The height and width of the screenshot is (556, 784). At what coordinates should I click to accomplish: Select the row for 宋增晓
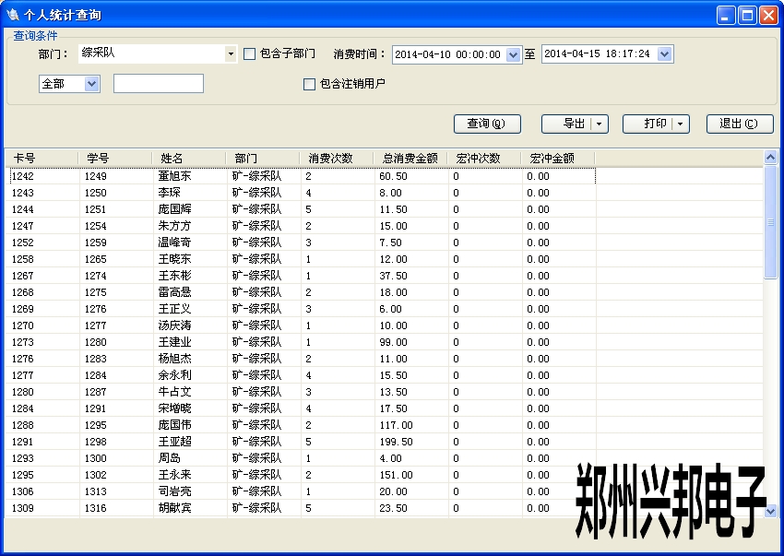tap(301, 408)
